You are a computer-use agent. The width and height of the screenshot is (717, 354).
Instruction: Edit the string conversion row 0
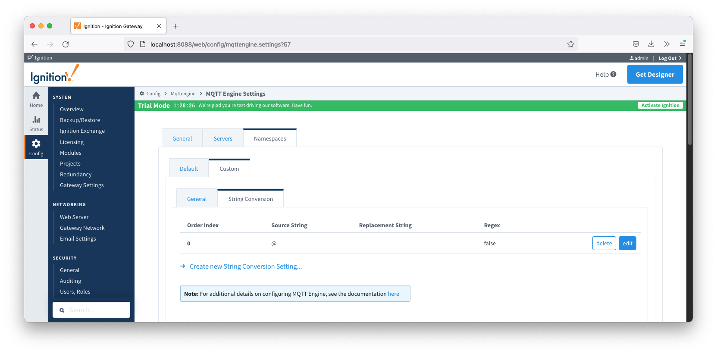[627, 243]
